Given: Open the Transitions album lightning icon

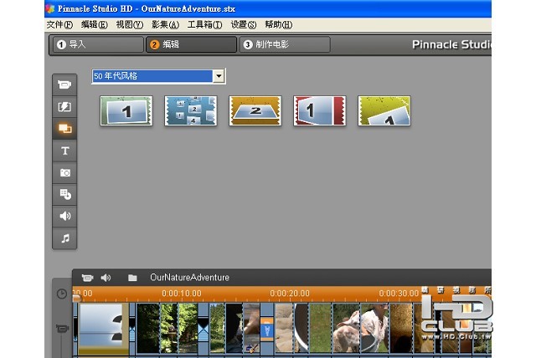Looking at the screenshot, I should [64, 107].
